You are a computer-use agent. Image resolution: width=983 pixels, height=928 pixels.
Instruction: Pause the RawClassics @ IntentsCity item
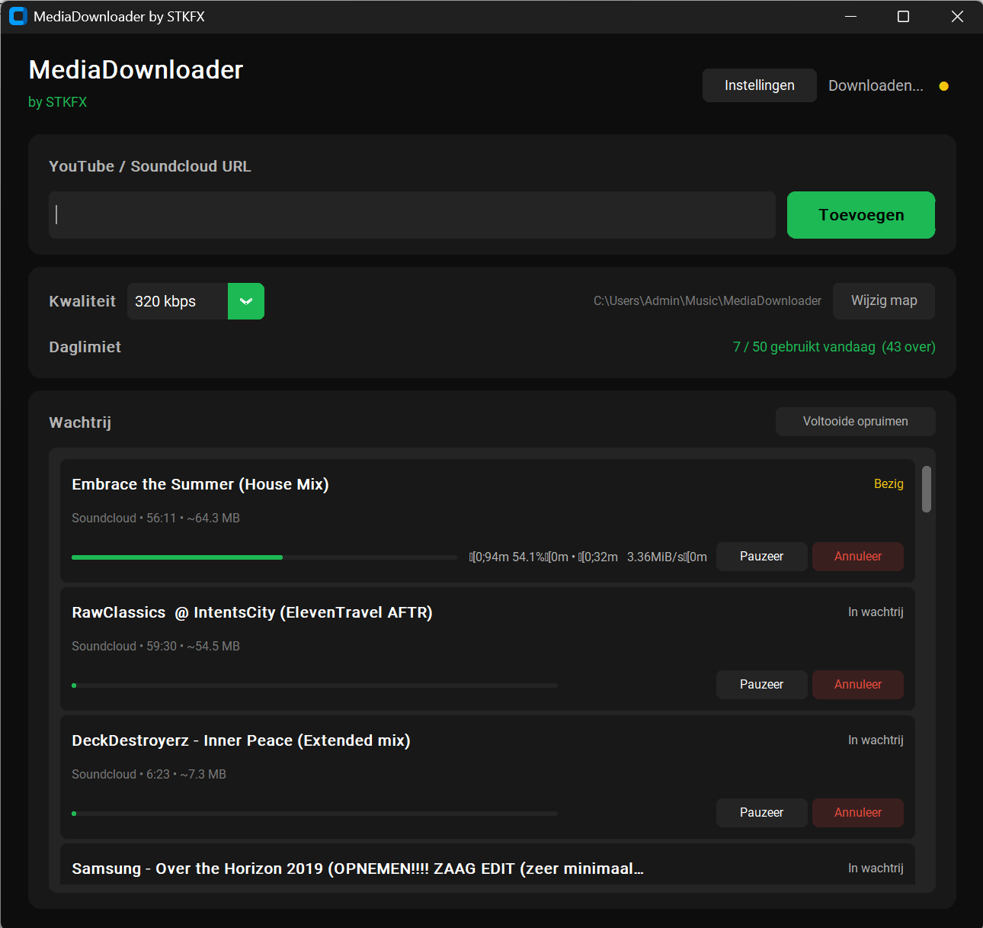coord(761,685)
